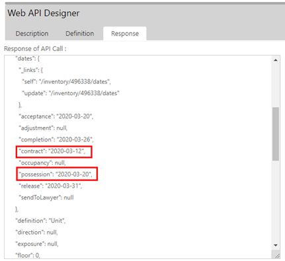
Task: Select the Response tab
Action: (x=125, y=34)
